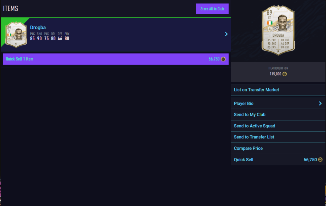326x206 pixels.
Task: Select Send to My Club
Action: click(278, 115)
